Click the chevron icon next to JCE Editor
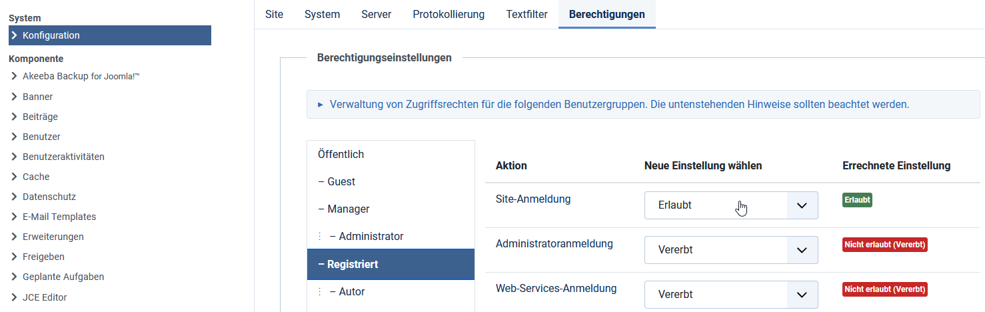The image size is (985, 312). [14, 297]
